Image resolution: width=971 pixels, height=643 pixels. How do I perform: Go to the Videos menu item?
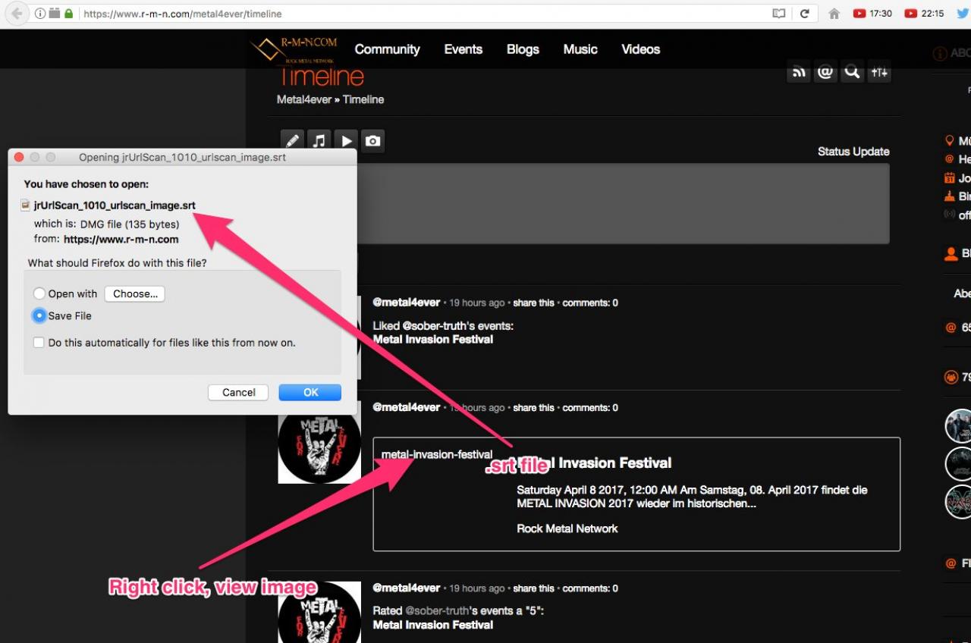click(x=640, y=49)
